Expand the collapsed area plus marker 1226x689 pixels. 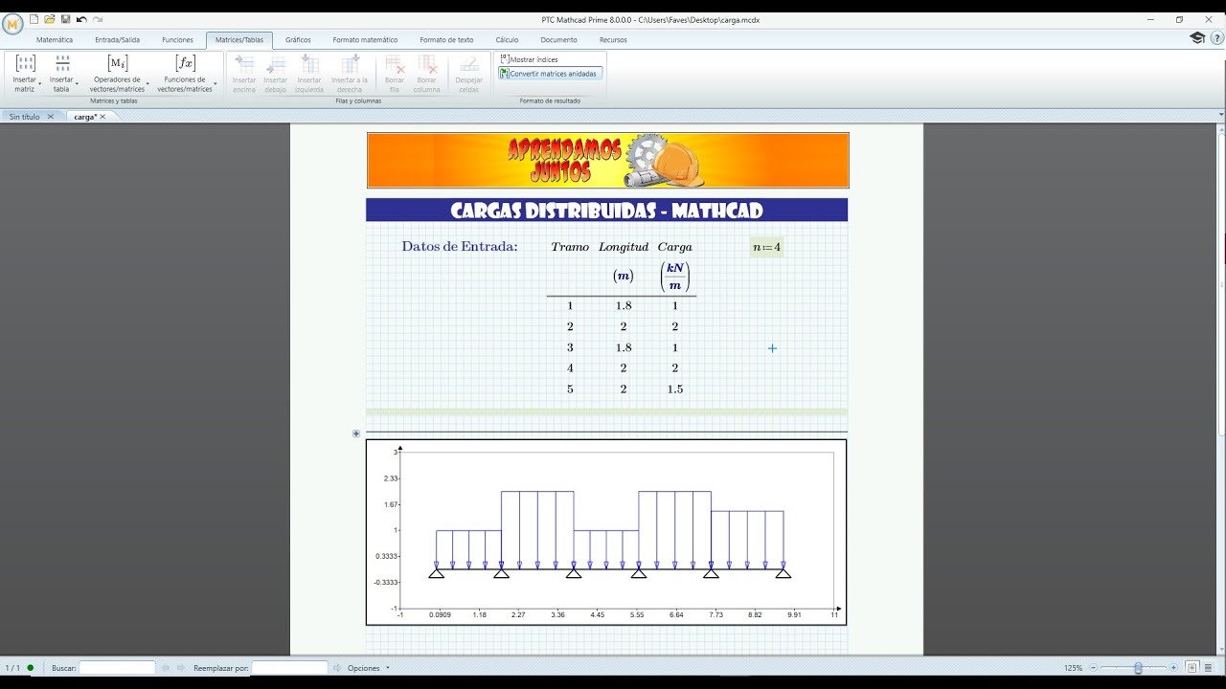click(x=356, y=433)
